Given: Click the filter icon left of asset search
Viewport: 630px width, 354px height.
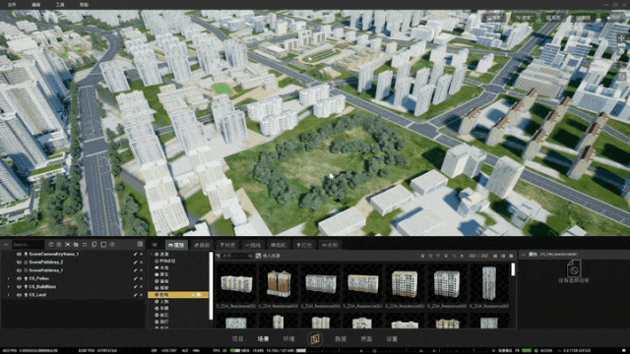Looking at the screenshot, I should click(219, 256).
